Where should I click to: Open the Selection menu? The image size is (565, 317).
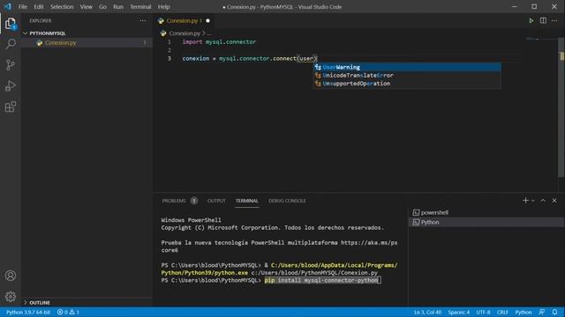tap(62, 7)
